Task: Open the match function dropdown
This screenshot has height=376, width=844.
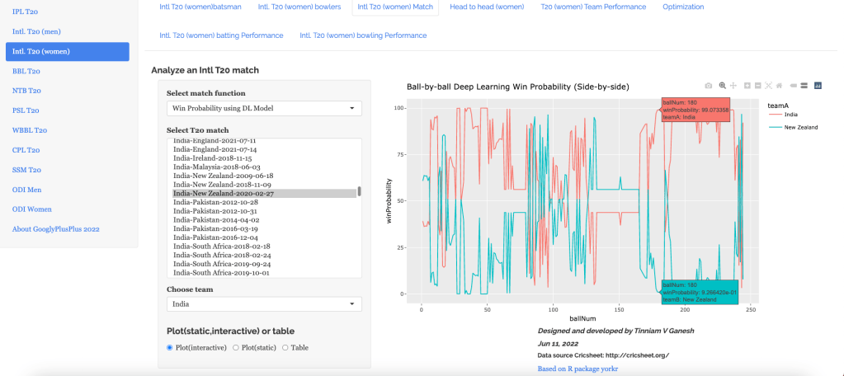Action: coord(264,108)
